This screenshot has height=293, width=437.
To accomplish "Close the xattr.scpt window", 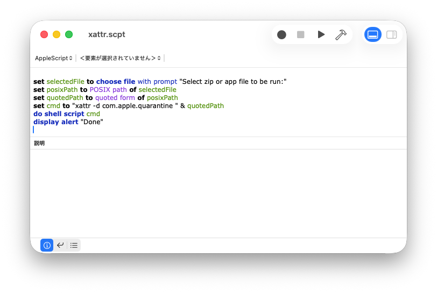I will pos(44,34).
